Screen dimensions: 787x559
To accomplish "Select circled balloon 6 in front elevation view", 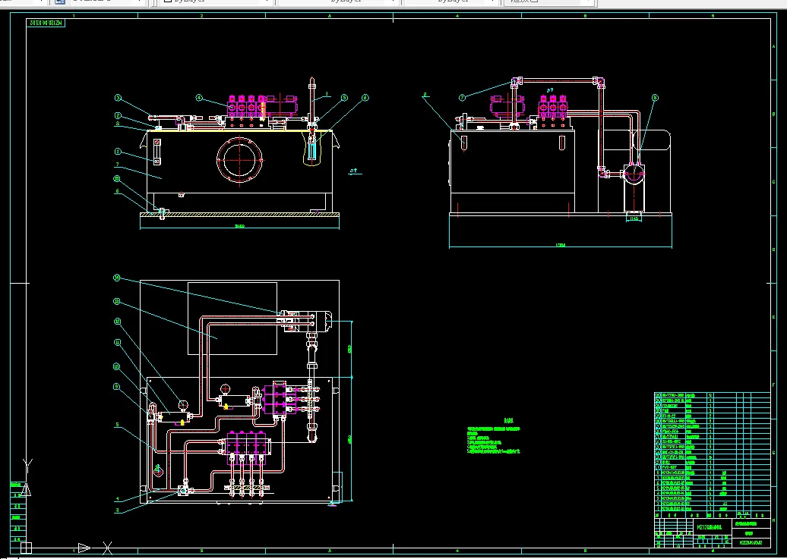I will coord(365,98).
